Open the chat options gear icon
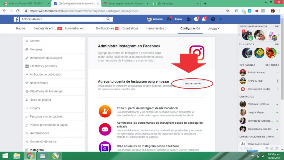The height and width of the screenshot is (160, 284). [267, 148]
